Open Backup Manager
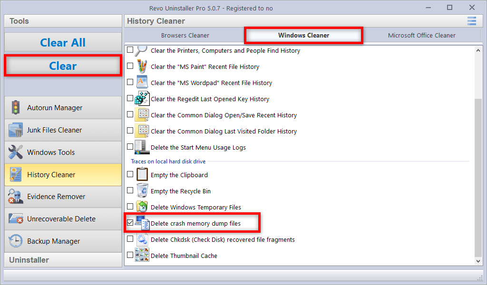Image resolution: width=487 pixels, height=285 pixels. click(x=63, y=241)
